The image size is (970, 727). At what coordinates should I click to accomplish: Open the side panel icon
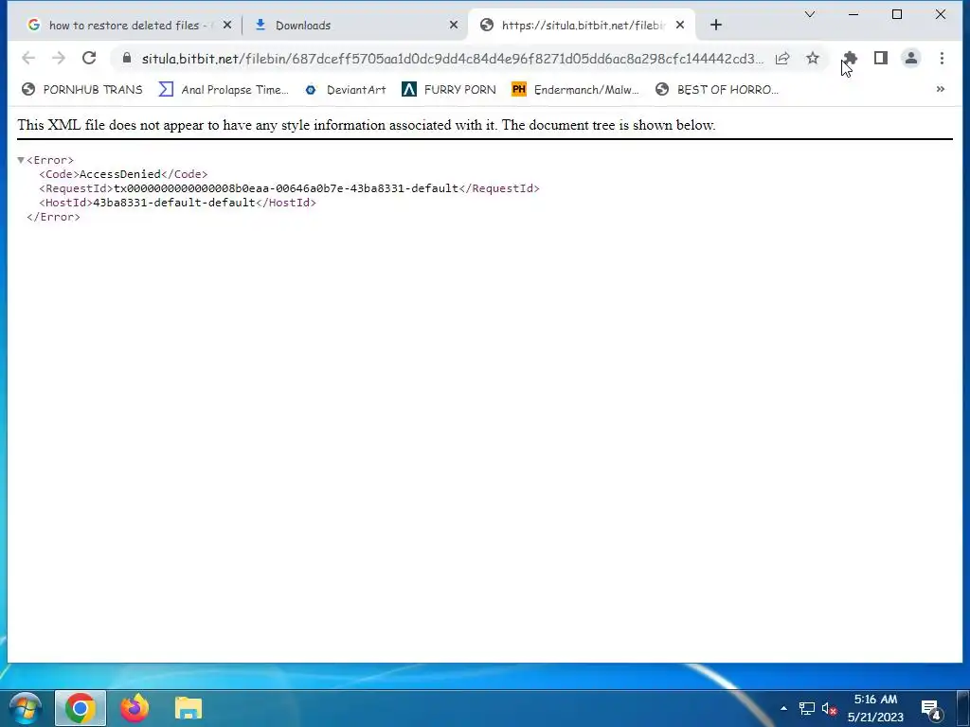click(x=881, y=58)
